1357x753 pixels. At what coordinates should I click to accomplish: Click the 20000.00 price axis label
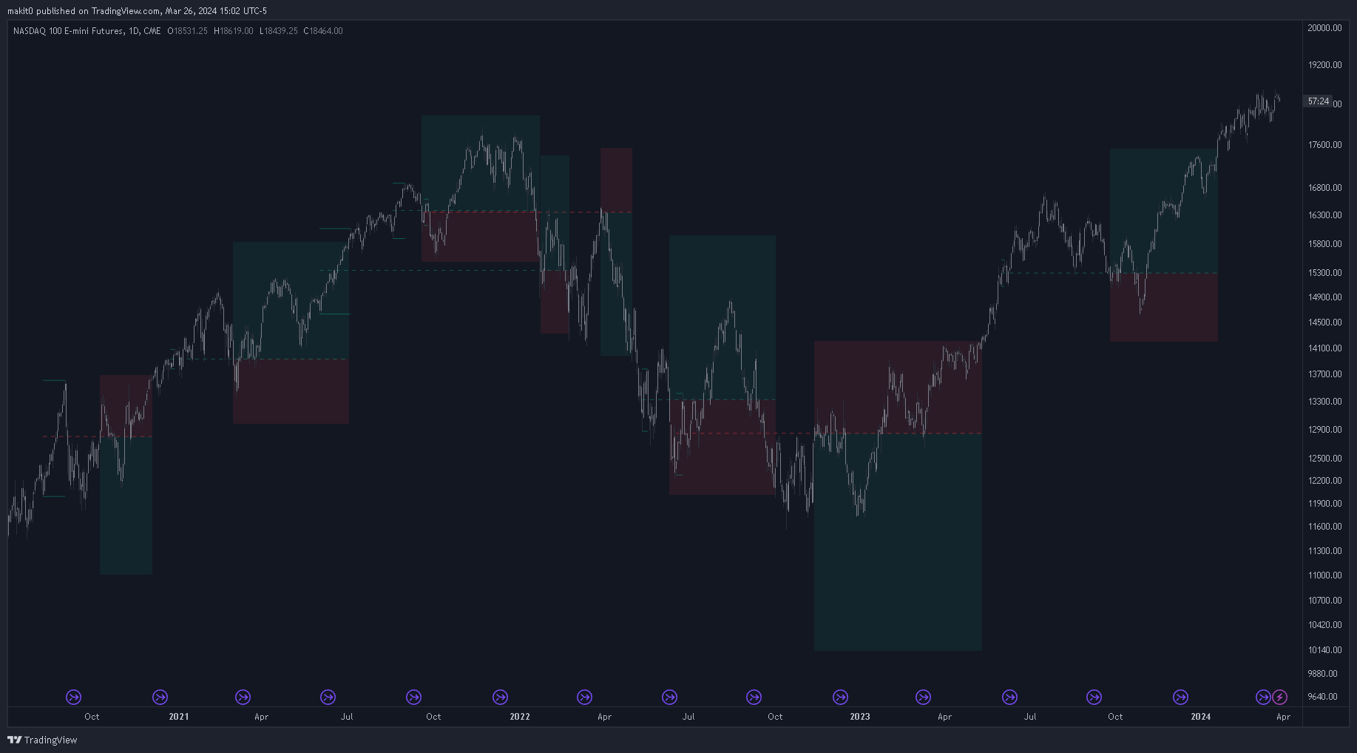pos(1324,28)
